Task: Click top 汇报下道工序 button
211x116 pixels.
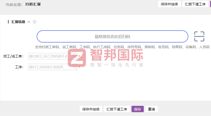Action: (195, 4)
